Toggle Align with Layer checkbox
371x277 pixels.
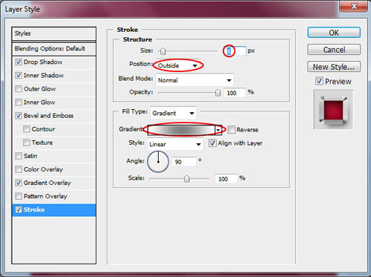[212, 143]
